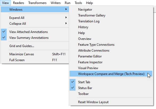Viewport: 156px width, 109px height.
Task: Select Maximize Canvas
Action: [x=35, y=54]
